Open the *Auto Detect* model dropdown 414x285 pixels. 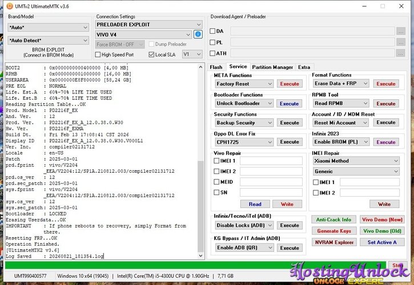(x=48, y=40)
